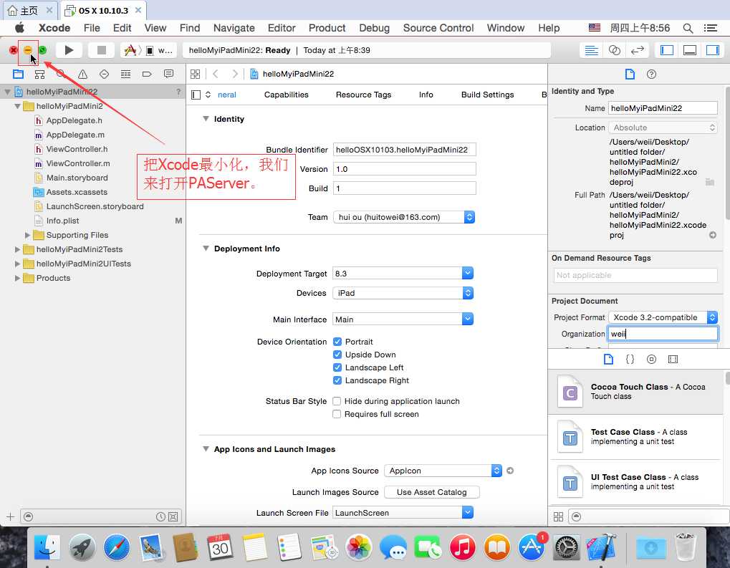730x568 pixels.
Task: Open the Resource Tags tab
Action: (x=364, y=95)
